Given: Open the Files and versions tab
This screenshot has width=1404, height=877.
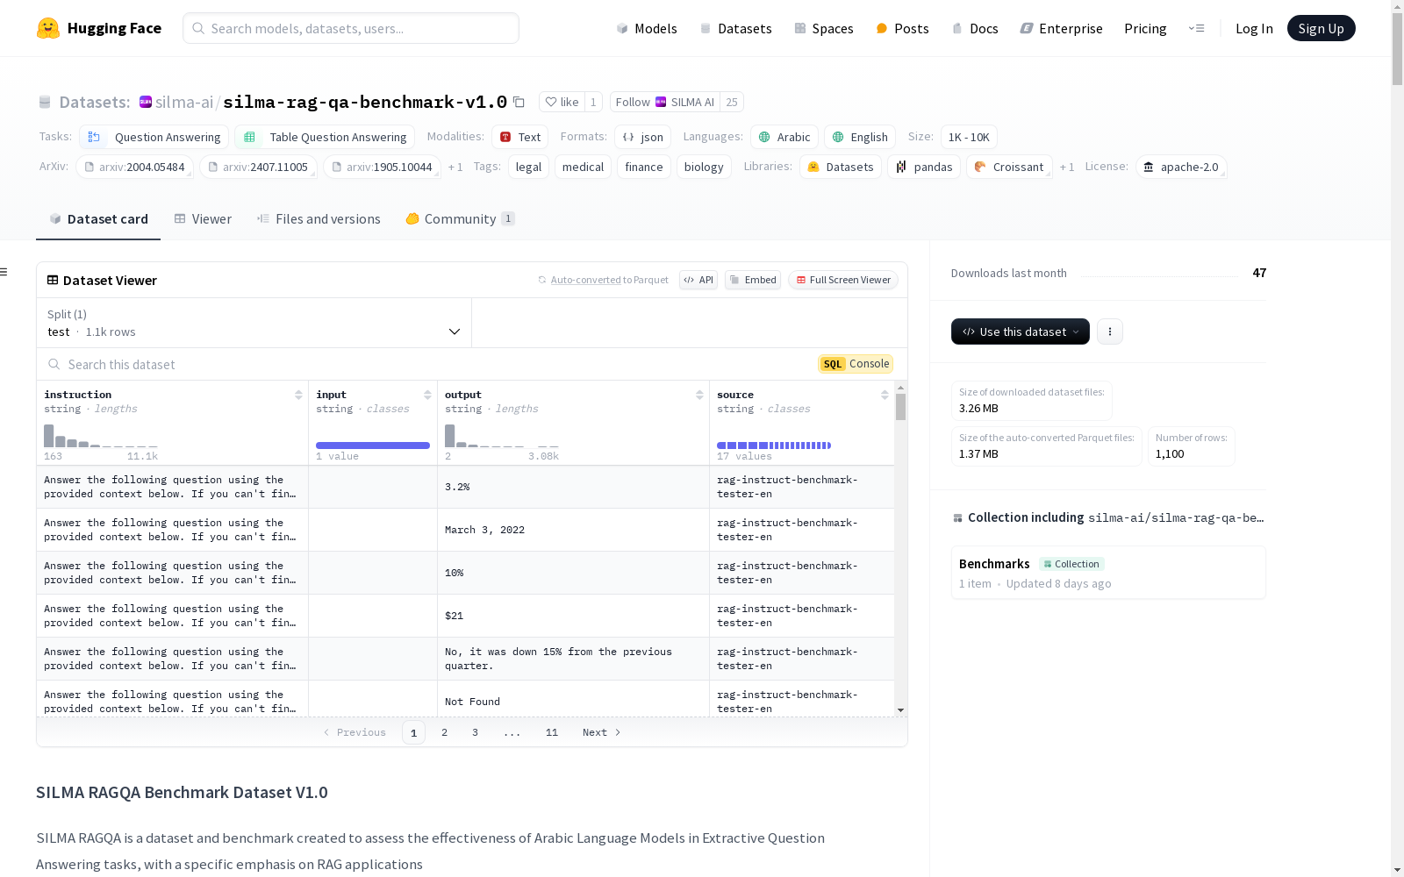Looking at the screenshot, I should 319,218.
